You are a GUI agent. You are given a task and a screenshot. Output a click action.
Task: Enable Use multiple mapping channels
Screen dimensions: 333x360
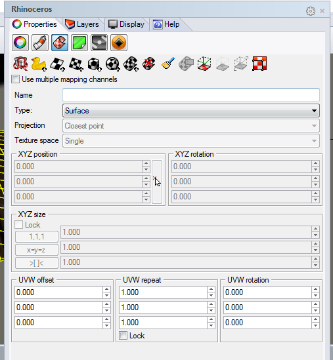[16, 79]
